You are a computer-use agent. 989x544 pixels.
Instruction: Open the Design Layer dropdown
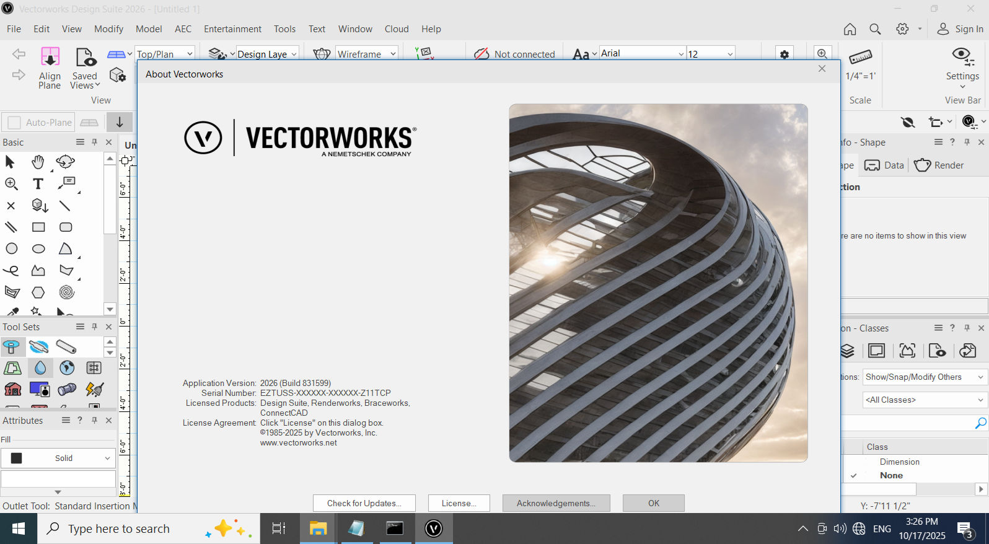(x=268, y=54)
